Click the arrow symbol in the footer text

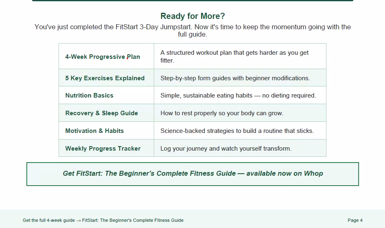coord(78,221)
